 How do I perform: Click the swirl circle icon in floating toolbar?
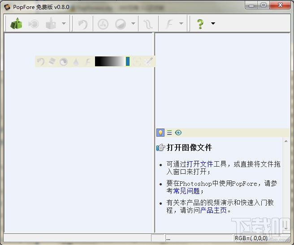coord(64,62)
